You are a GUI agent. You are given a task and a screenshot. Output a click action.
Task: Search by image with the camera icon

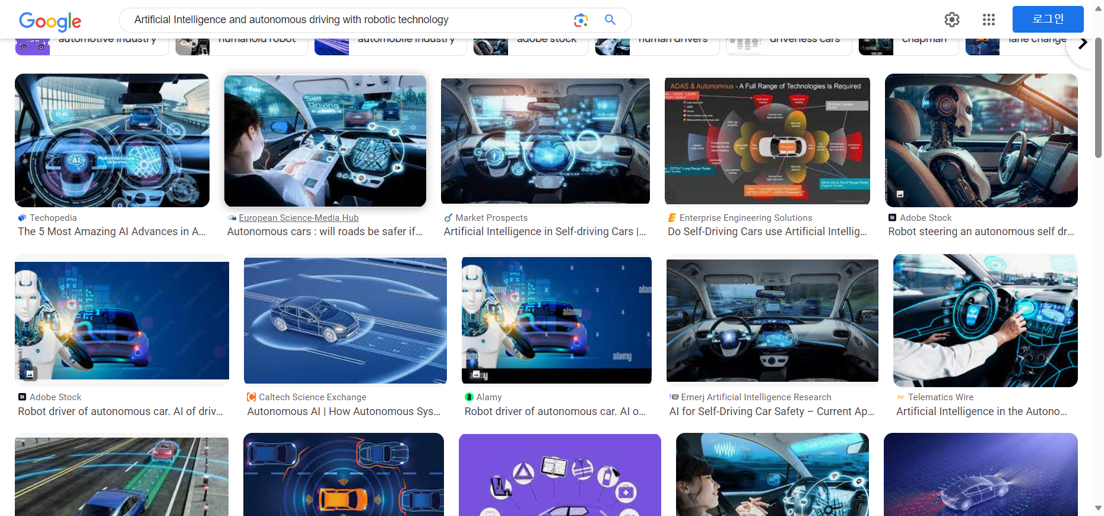point(581,20)
